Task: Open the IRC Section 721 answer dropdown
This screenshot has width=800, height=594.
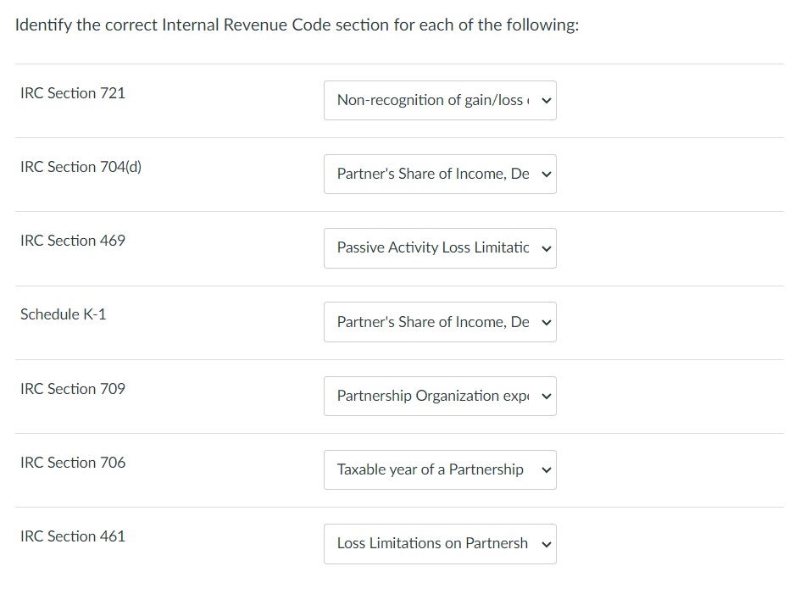Action: [439, 100]
